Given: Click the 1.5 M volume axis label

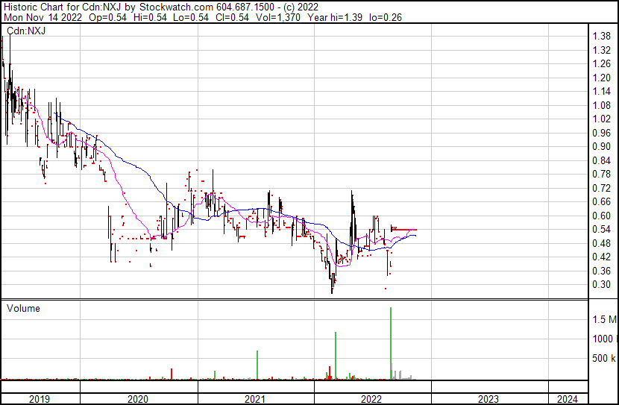Looking at the screenshot, I should (x=604, y=319).
